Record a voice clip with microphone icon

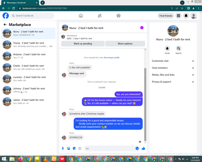point(63,149)
